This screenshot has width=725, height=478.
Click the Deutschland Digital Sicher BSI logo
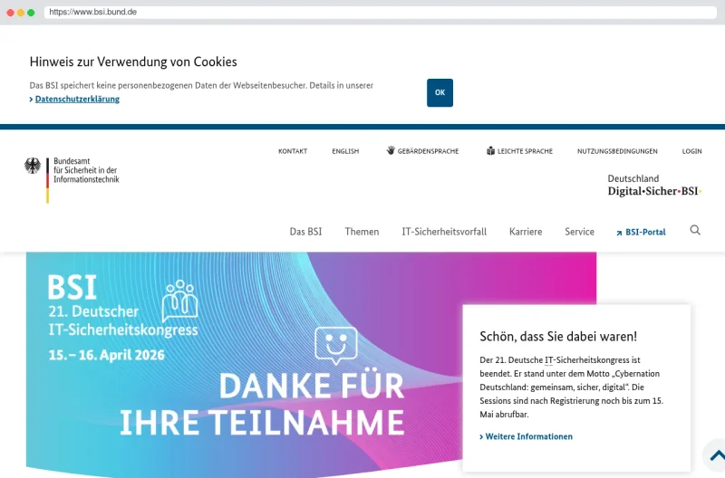(654, 186)
